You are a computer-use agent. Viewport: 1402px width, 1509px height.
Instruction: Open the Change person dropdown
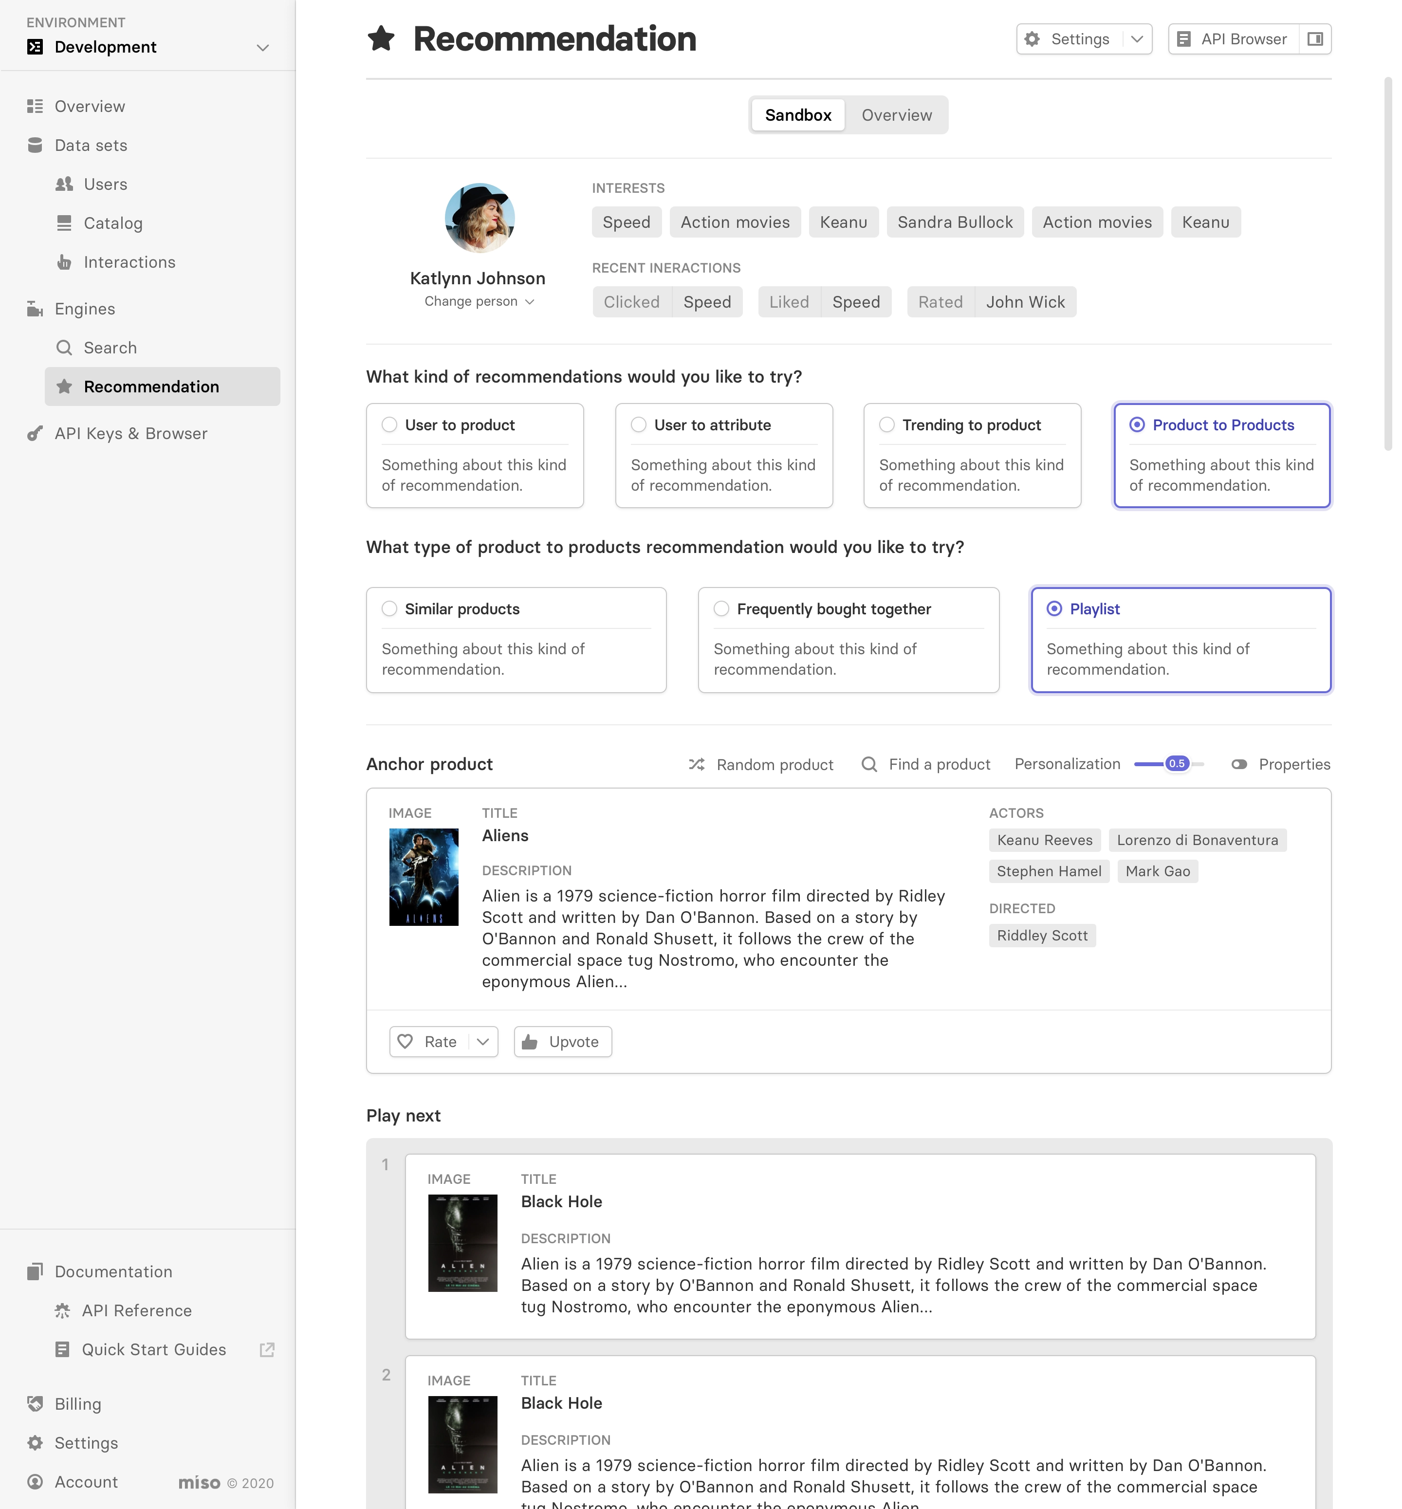click(x=479, y=301)
